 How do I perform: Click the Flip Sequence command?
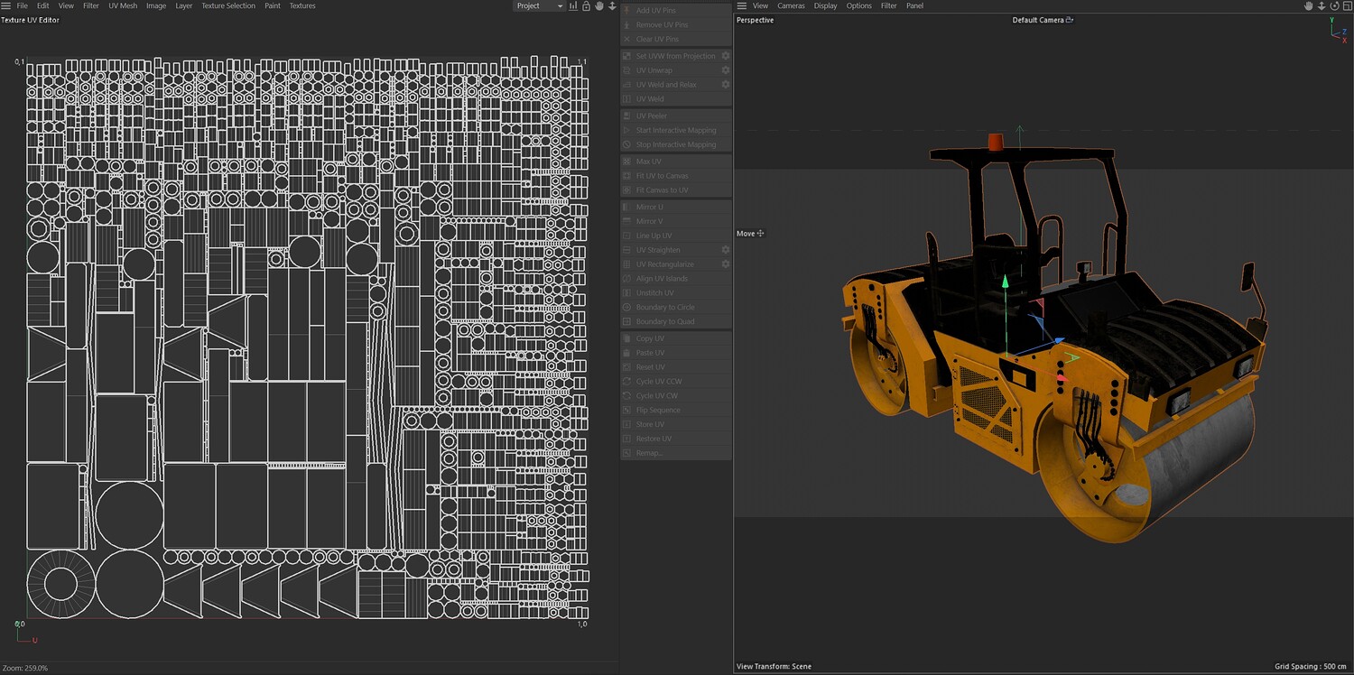click(x=676, y=411)
